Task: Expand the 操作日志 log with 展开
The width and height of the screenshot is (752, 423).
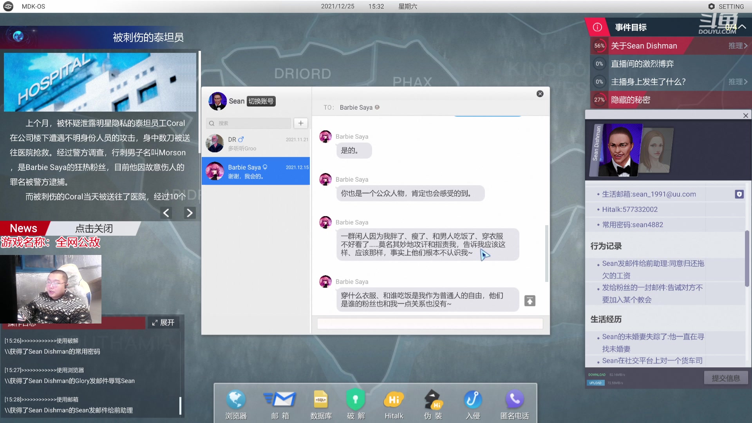Action: [163, 322]
